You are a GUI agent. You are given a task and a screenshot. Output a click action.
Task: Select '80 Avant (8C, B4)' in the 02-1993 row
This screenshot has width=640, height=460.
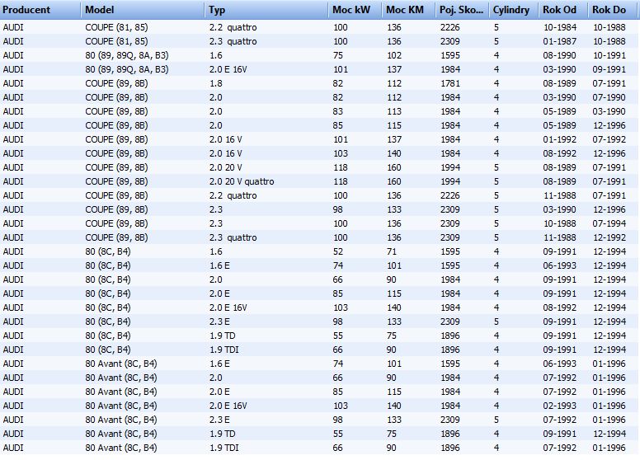(x=121, y=406)
